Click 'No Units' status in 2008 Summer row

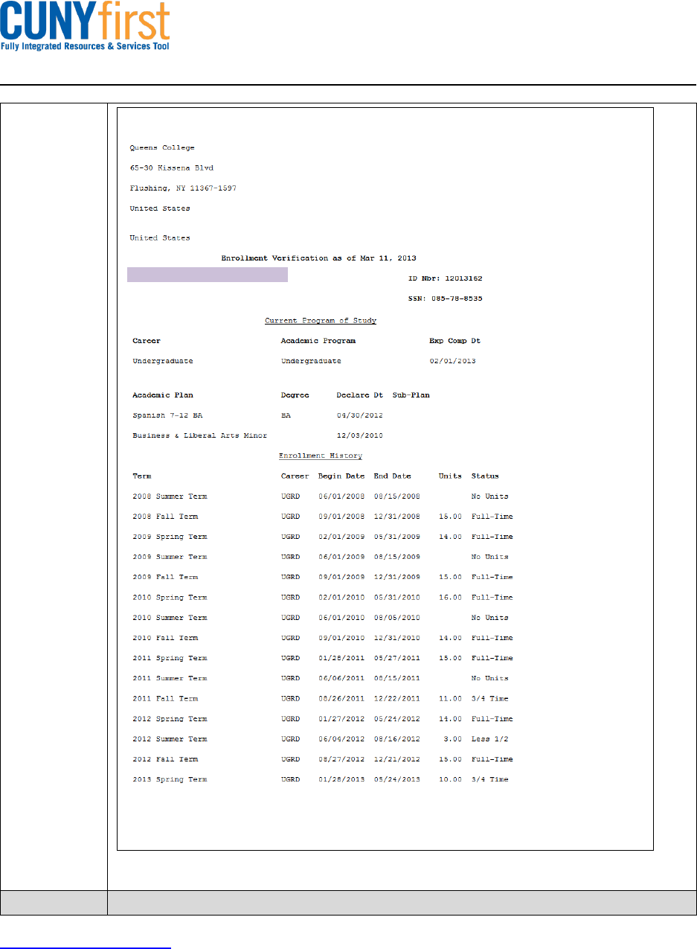pyautogui.click(x=490, y=496)
